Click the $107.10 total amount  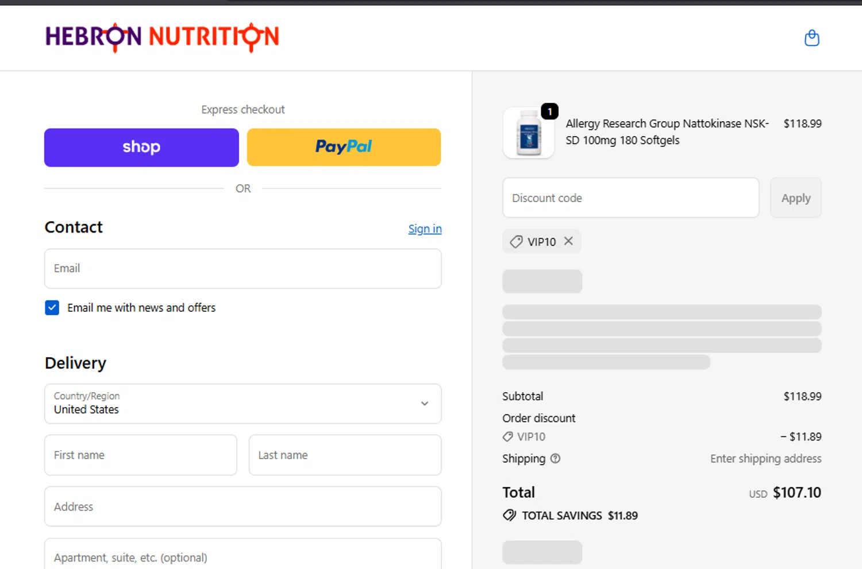pyautogui.click(x=796, y=493)
